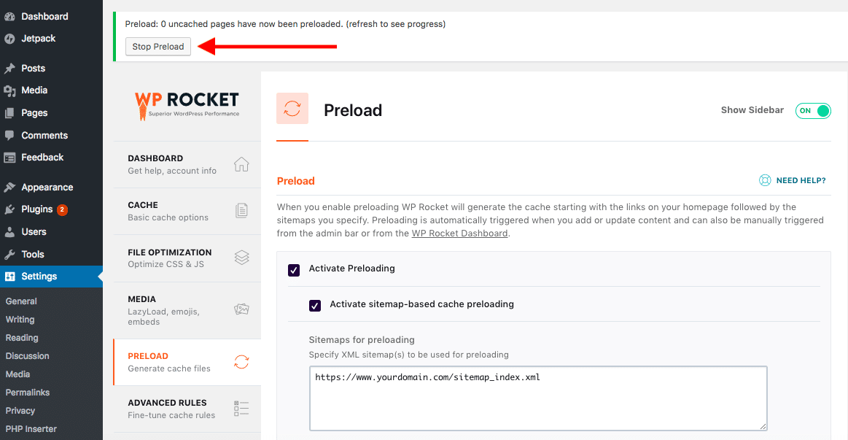Follow the WP Rocket Dashboard link
This screenshot has height=440, width=848.
459,233
